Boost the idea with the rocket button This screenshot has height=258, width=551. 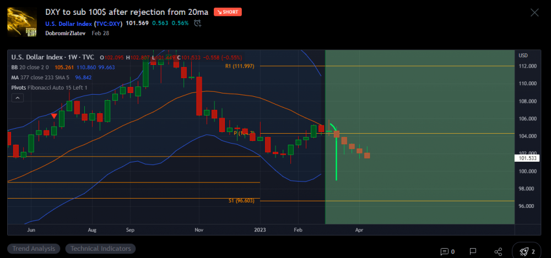point(526,251)
